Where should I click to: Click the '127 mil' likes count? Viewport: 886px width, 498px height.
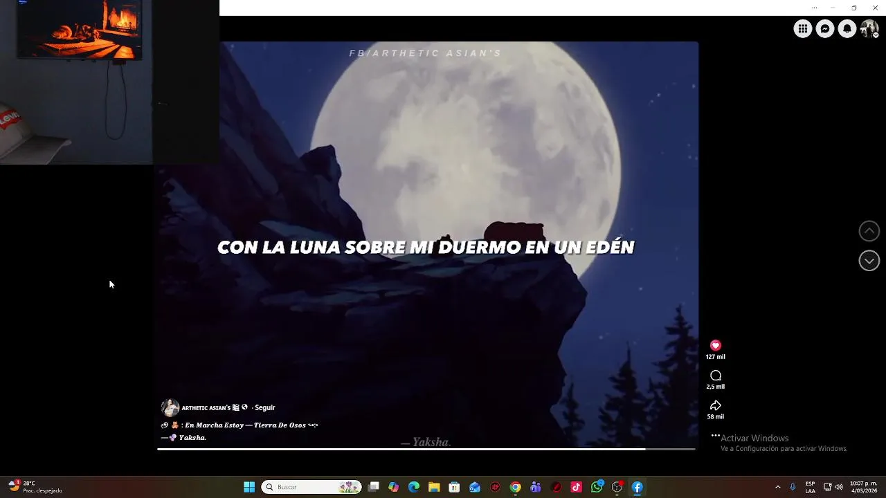tap(716, 357)
